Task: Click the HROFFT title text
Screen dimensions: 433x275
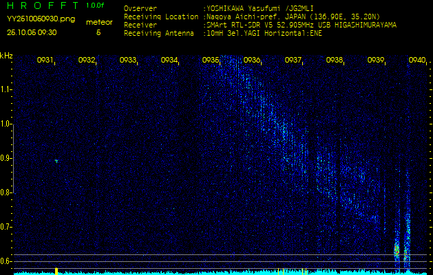Action: (40, 6)
